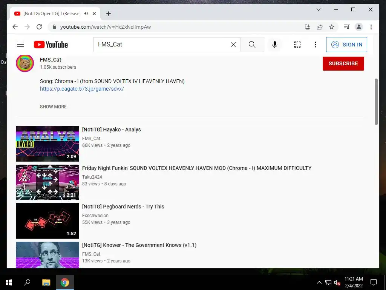
Task: Open 'Knower - The Government Knows' title
Action: (x=139, y=245)
